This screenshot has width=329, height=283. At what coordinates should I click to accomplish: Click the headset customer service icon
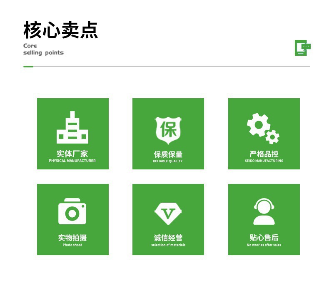pyautogui.click(x=264, y=211)
